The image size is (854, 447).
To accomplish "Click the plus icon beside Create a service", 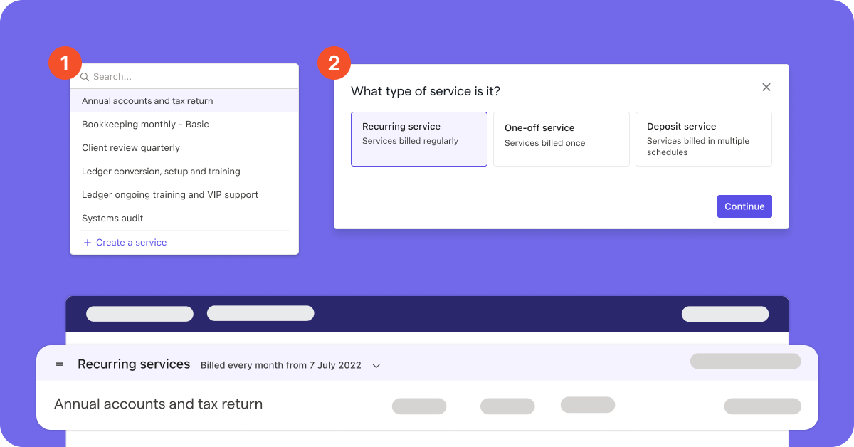I will (88, 243).
